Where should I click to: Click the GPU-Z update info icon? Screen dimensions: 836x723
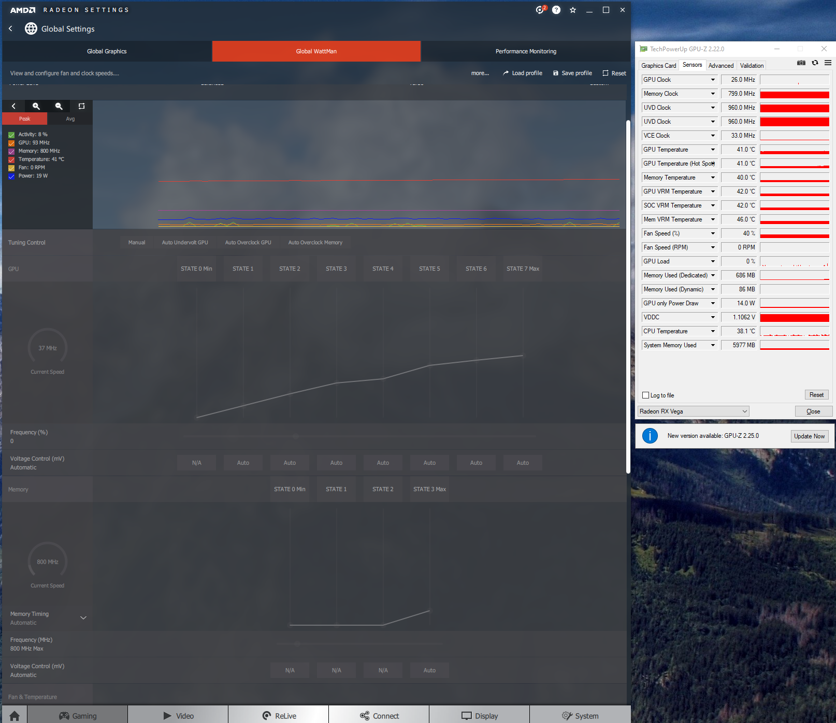point(650,436)
